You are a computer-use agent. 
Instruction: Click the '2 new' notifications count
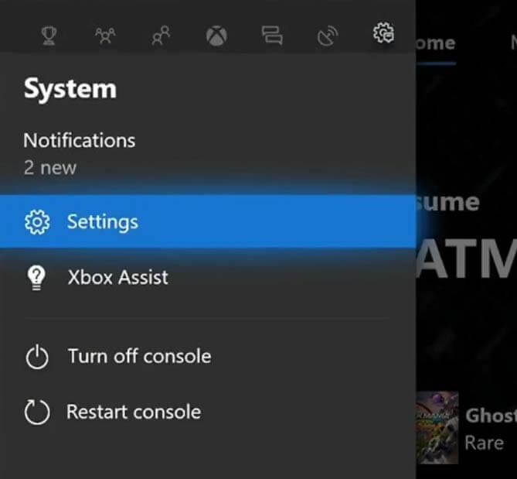tap(49, 168)
